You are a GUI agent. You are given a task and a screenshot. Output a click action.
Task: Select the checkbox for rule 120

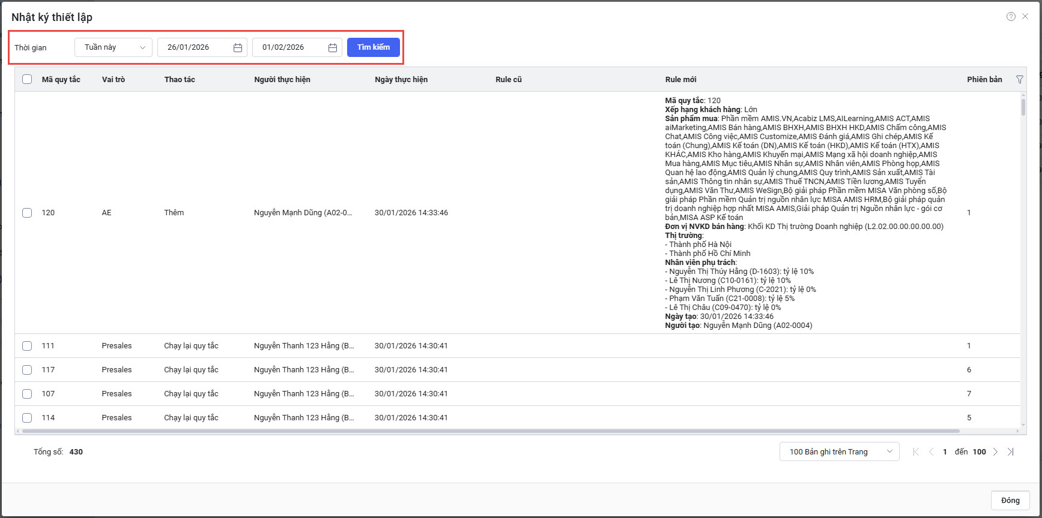click(x=27, y=213)
